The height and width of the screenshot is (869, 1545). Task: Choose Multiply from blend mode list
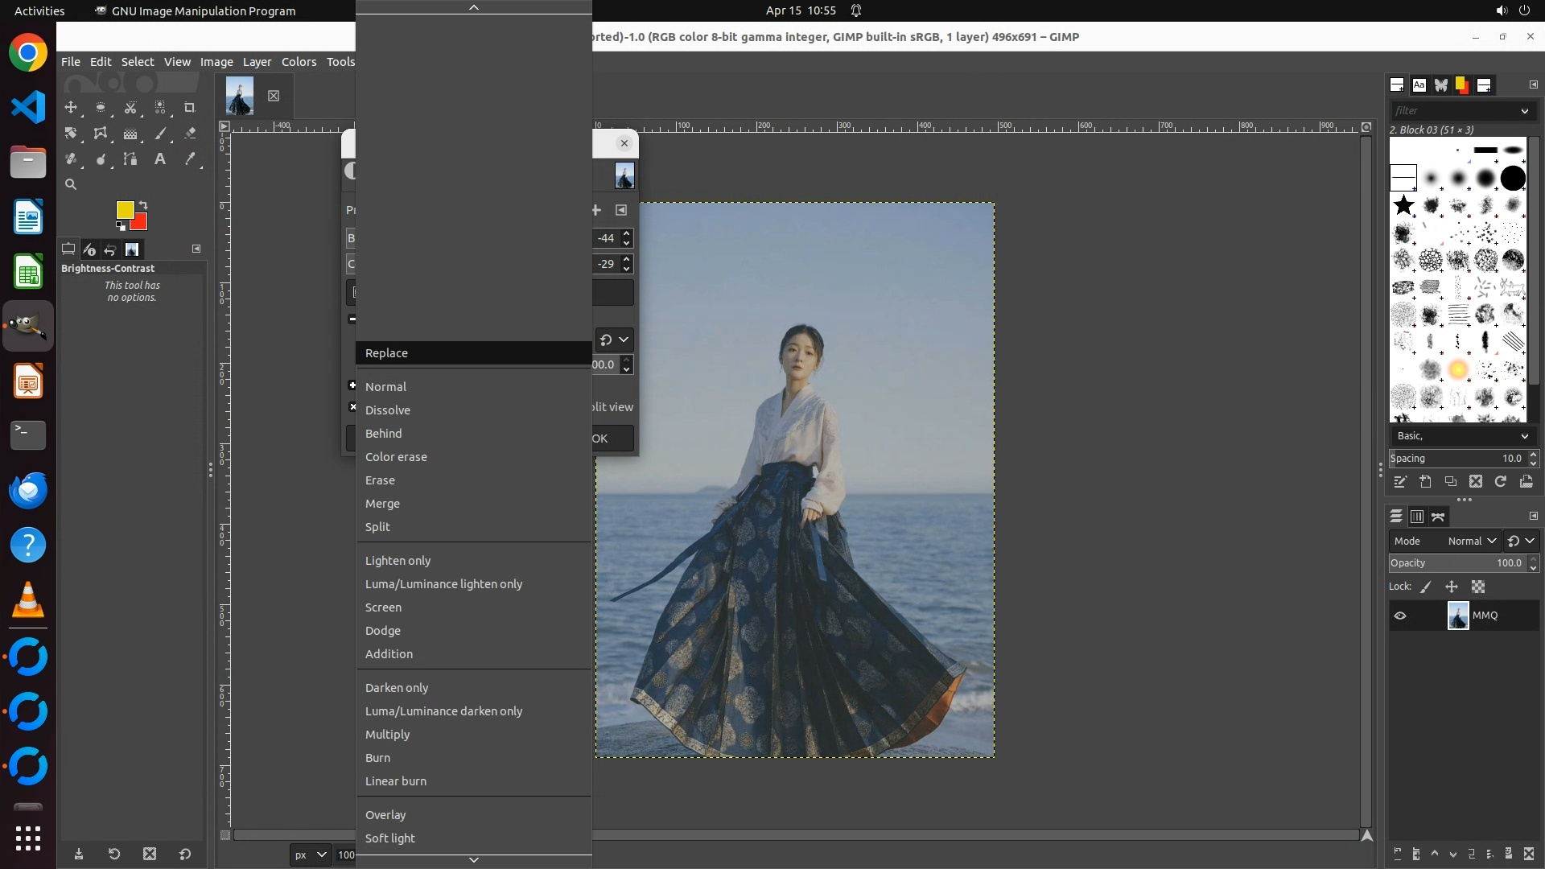coord(388,735)
